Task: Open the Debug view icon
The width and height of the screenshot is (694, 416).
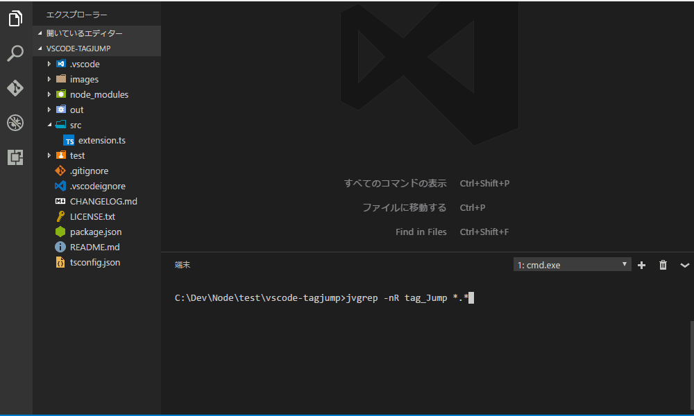Action: pos(15,123)
